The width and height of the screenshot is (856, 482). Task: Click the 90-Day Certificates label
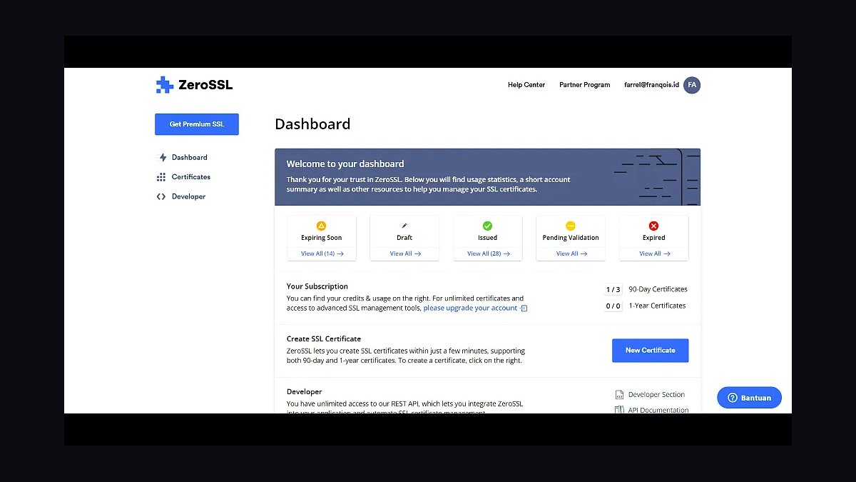pyautogui.click(x=658, y=290)
